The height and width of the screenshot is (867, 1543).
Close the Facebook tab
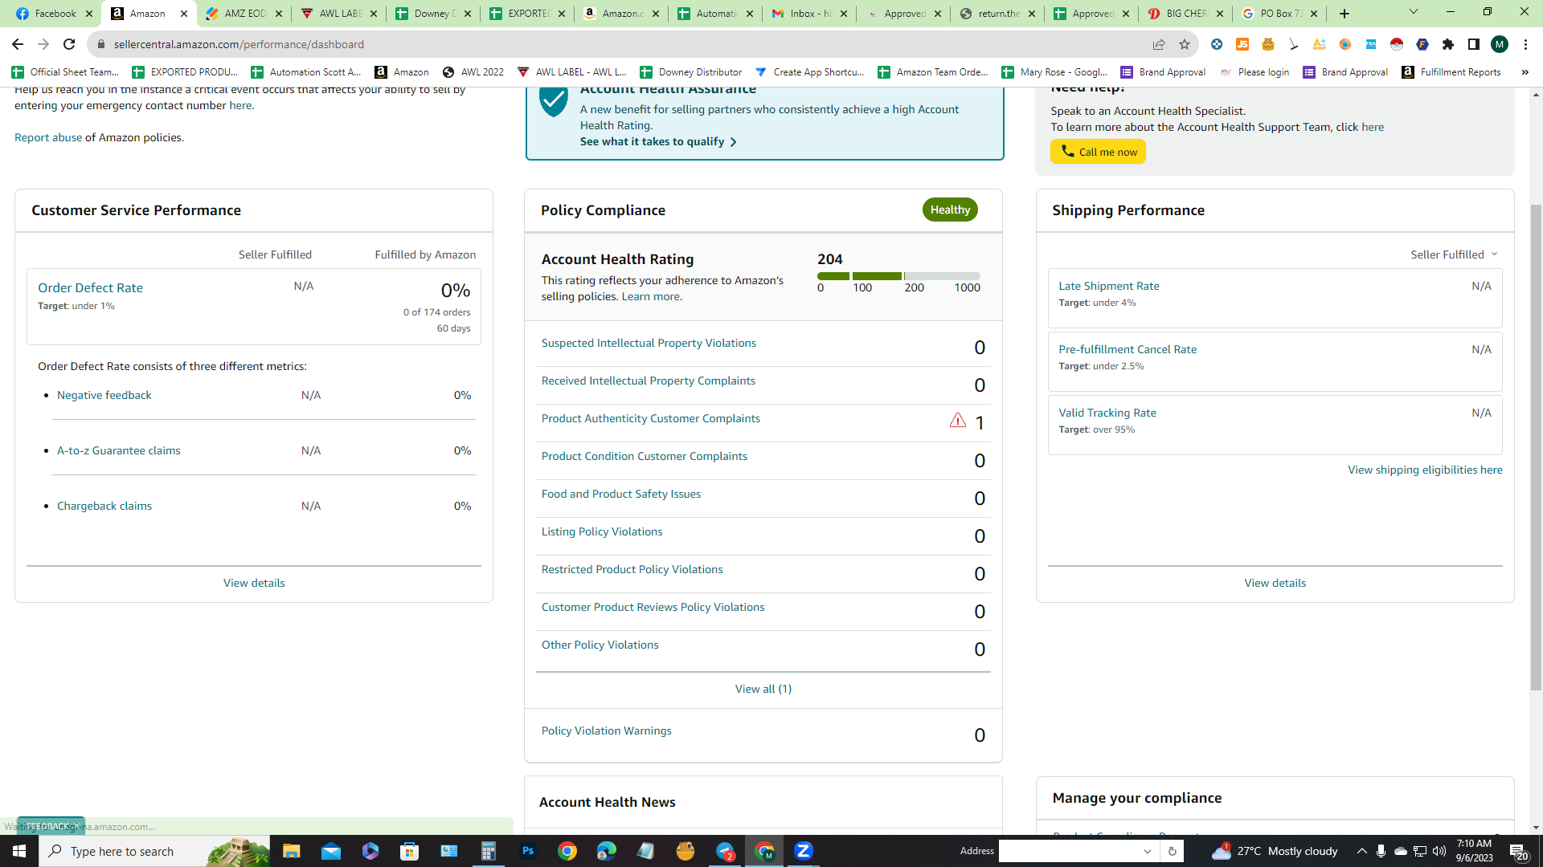click(89, 14)
